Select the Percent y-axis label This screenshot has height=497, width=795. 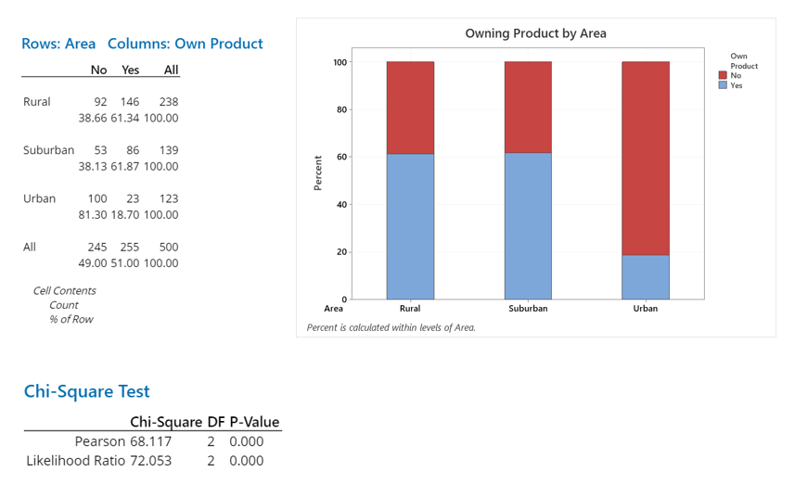coord(317,173)
